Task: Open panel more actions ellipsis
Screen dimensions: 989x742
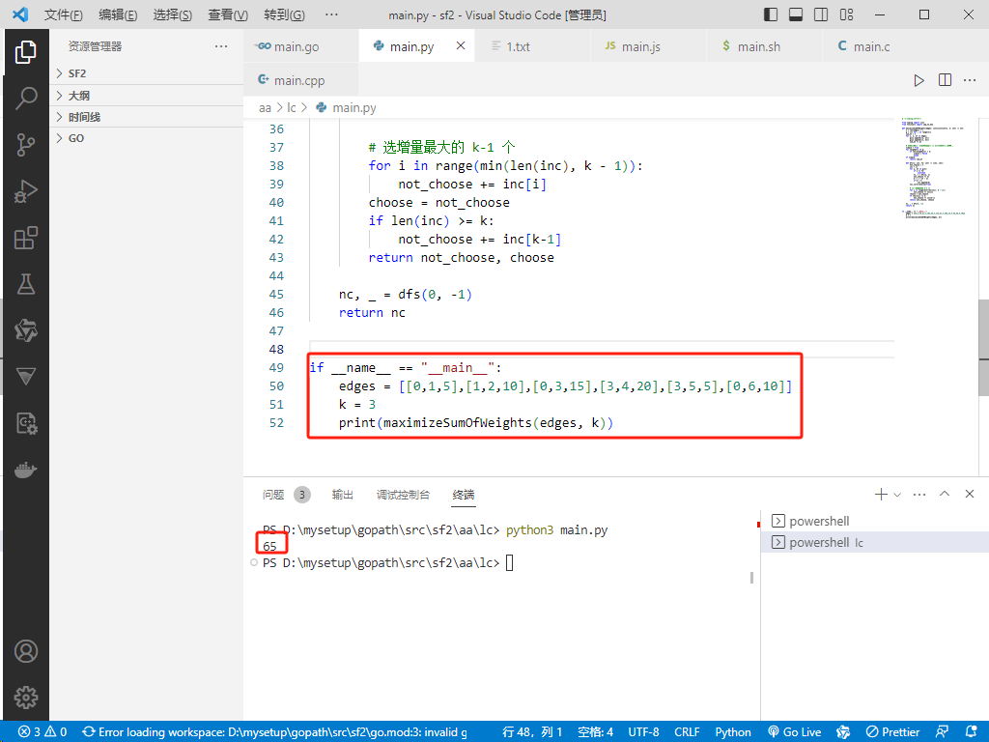Action: coord(919,494)
